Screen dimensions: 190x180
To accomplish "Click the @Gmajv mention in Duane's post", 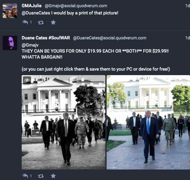I will pos(30,45).
